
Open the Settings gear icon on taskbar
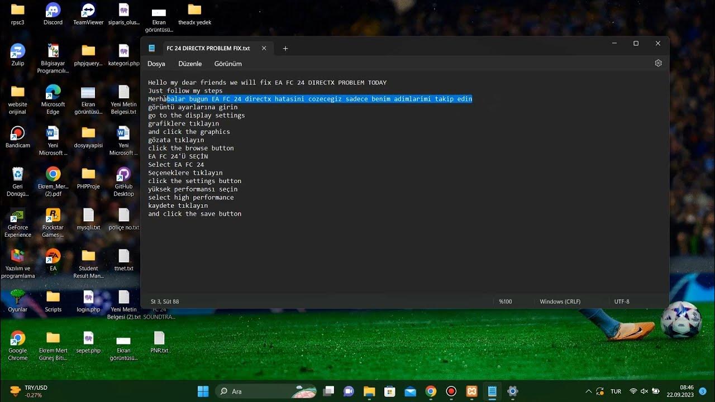point(513,391)
